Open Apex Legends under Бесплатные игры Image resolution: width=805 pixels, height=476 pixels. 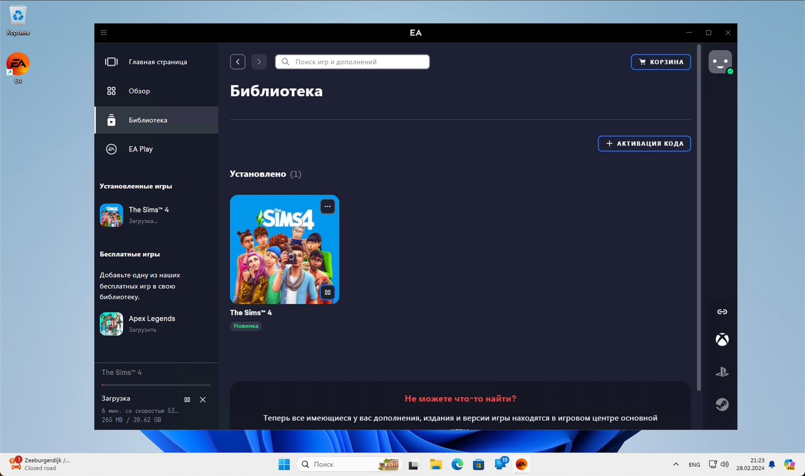click(156, 324)
